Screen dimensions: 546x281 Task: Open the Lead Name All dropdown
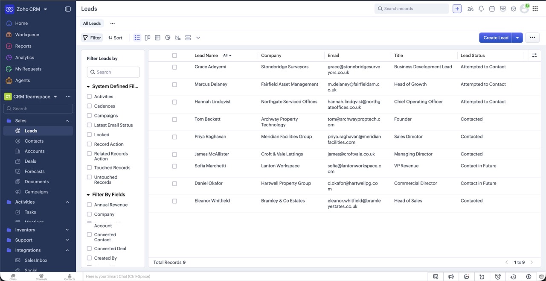coord(227,56)
